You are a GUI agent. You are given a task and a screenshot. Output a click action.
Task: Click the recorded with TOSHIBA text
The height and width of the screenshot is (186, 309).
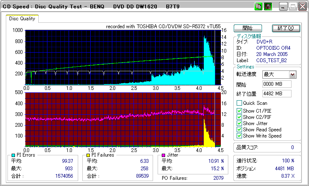pos(163,27)
